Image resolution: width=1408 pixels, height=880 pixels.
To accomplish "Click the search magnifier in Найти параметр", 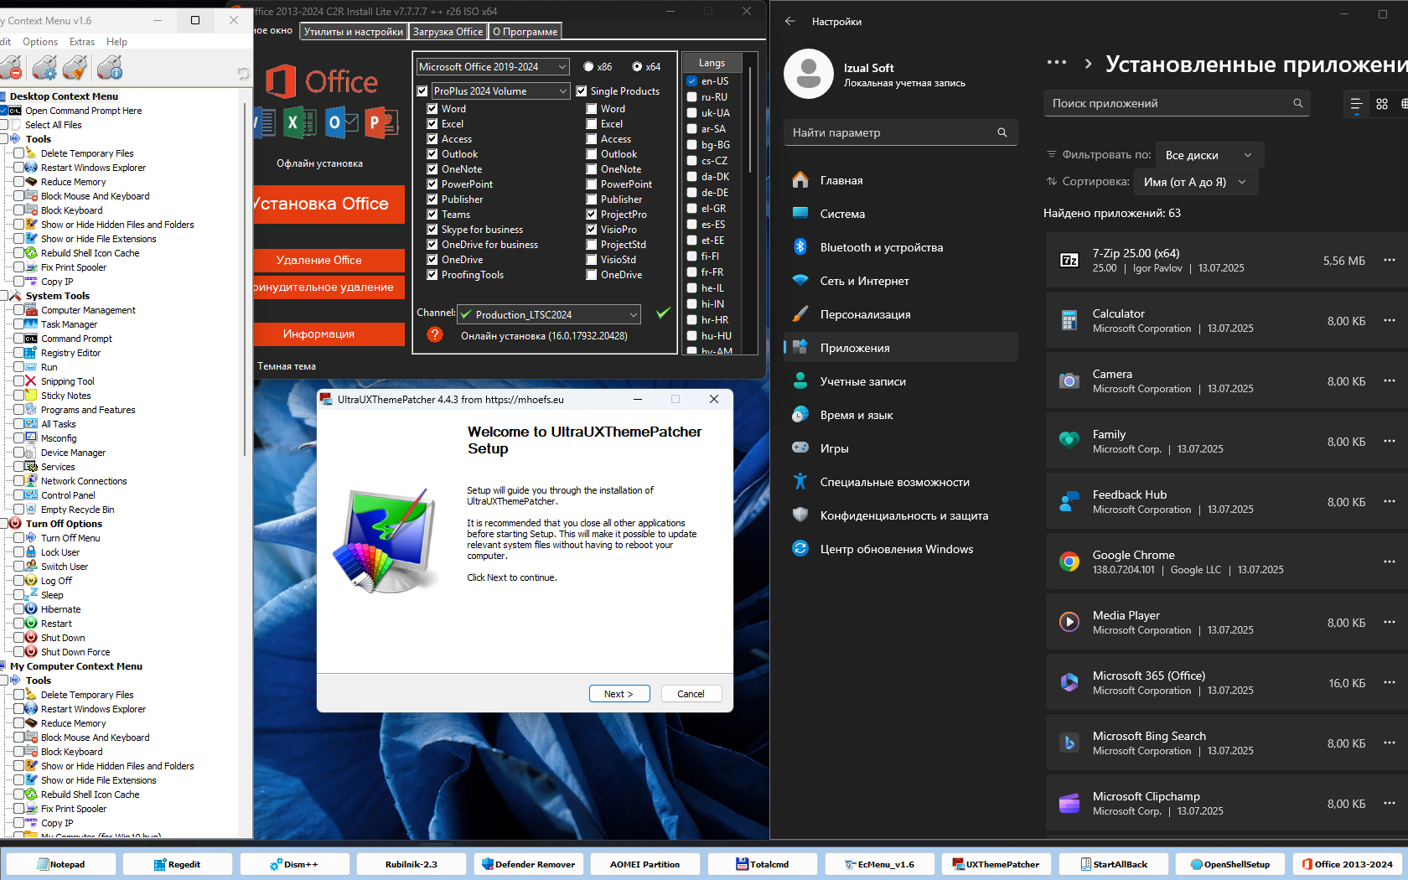I will coord(1002,132).
